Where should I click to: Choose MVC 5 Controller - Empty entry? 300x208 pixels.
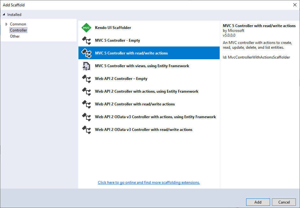tap(149, 40)
